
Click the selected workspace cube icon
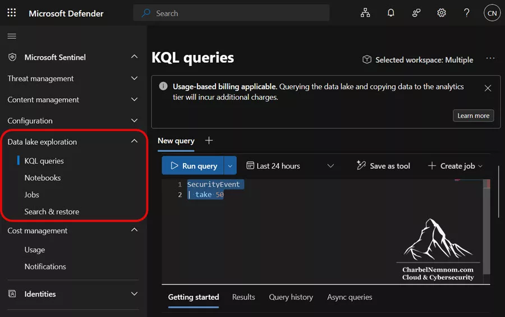click(x=367, y=59)
